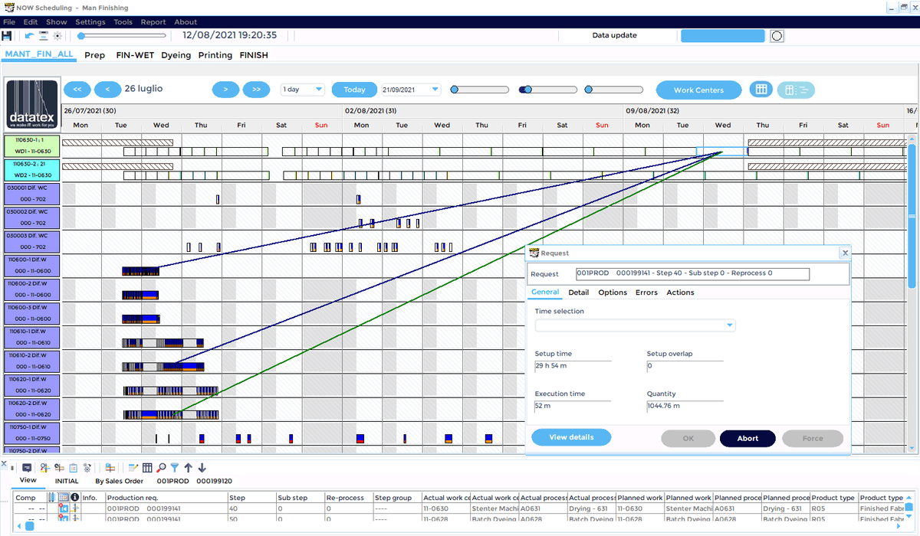Click the Setup time input field

coord(573,367)
